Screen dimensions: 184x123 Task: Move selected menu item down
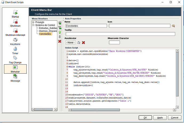(x=60, y=37)
